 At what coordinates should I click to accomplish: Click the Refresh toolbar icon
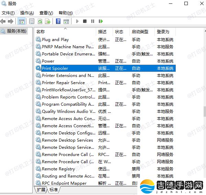(x=40, y=21)
